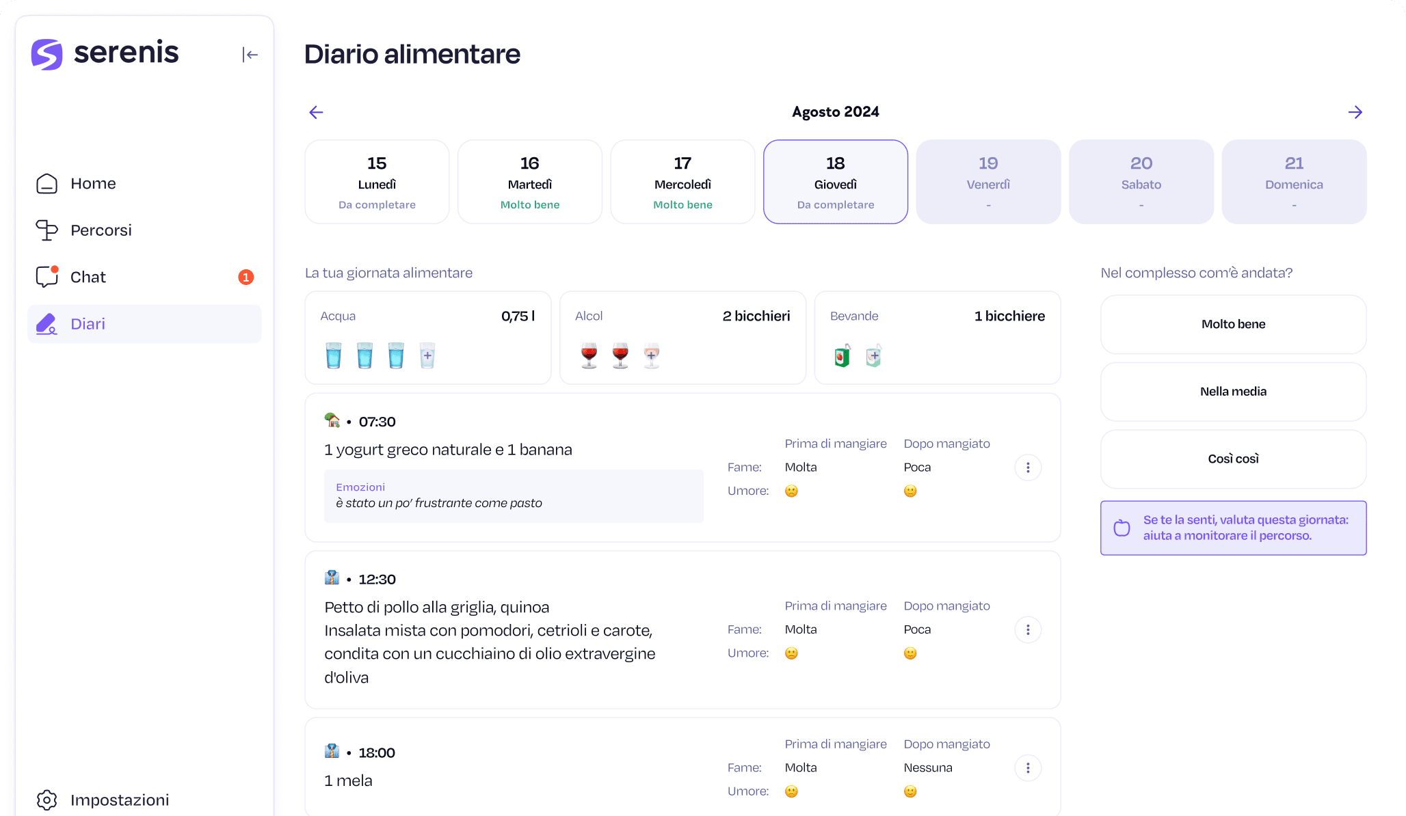Click the juice box beverage icon

843,355
